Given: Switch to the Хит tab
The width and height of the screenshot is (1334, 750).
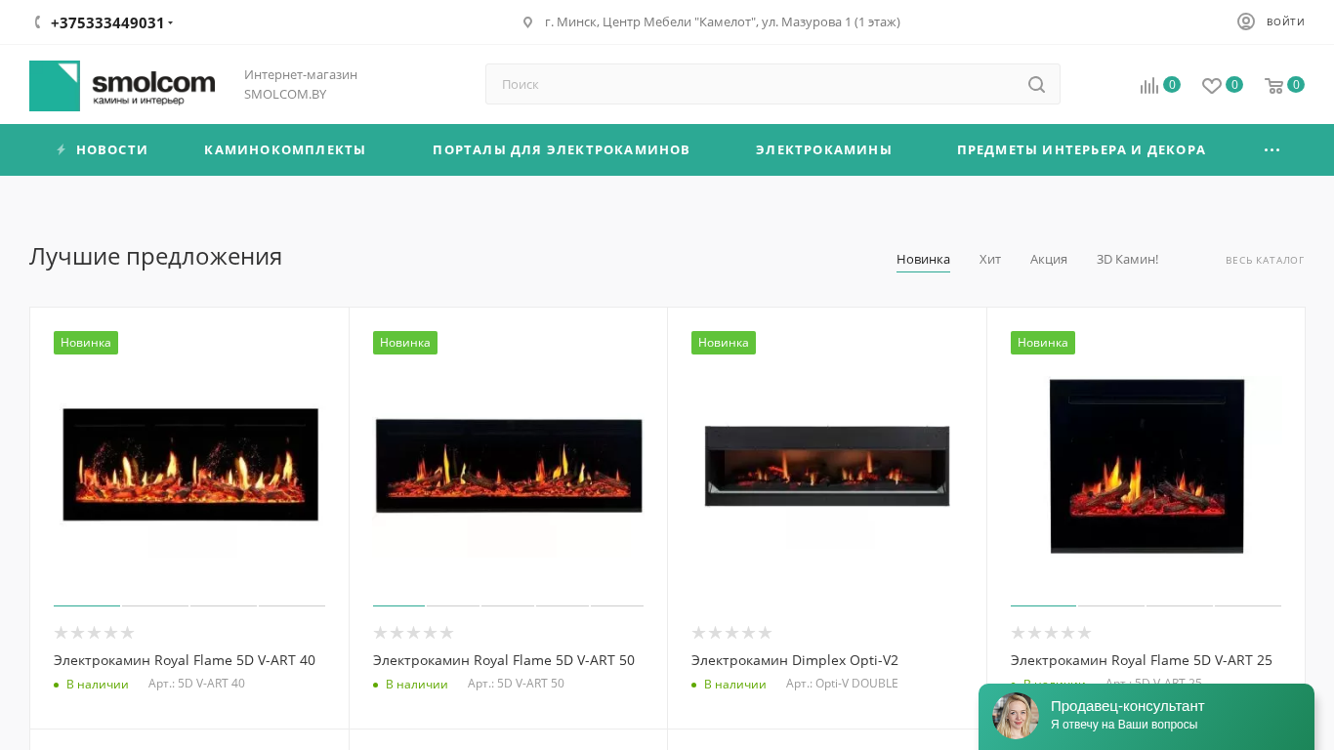Looking at the screenshot, I should click(x=990, y=260).
